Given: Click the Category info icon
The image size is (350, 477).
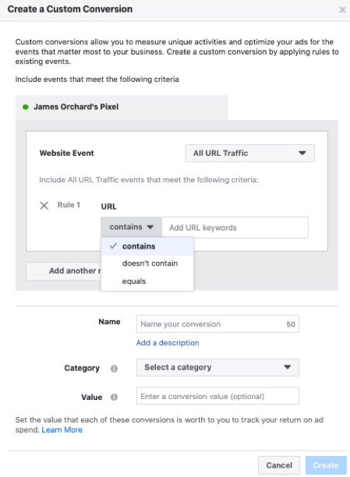Looking at the screenshot, I should point(114,369).
